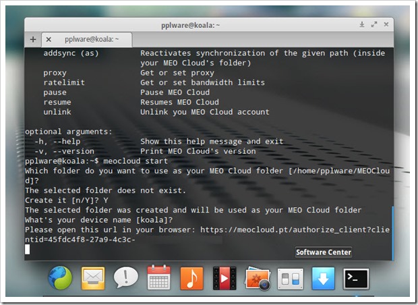Launch the Mail app from the dock
The width and height of the screenshot is (418, 305).
[93, 278]
